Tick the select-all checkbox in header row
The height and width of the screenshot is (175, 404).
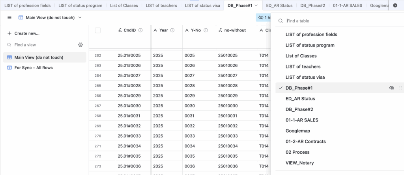tap(98, 30)
